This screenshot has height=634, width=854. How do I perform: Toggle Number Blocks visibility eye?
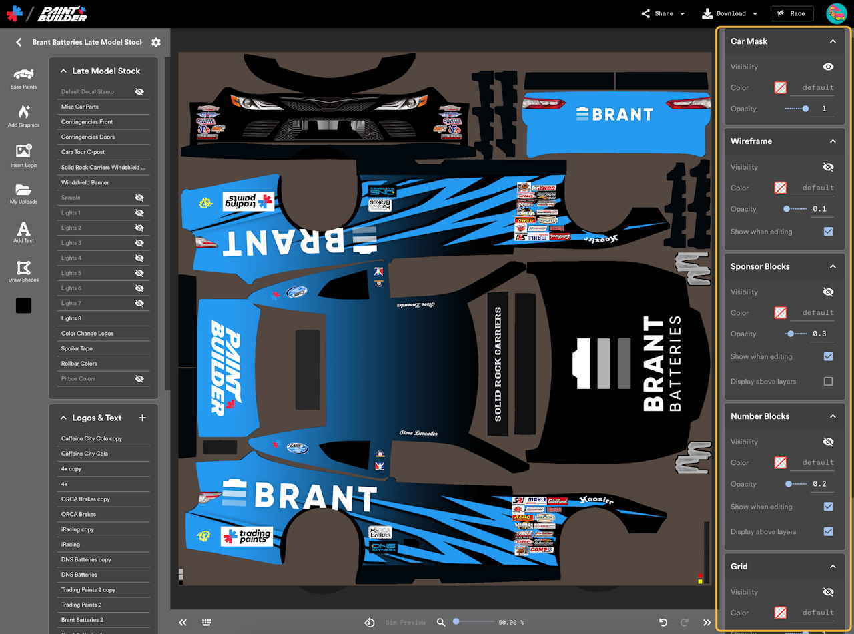click(828, 442)
